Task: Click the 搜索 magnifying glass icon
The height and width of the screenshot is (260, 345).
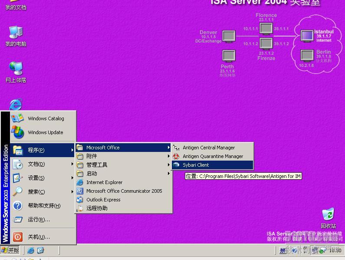Action: (x=18, y=191)
